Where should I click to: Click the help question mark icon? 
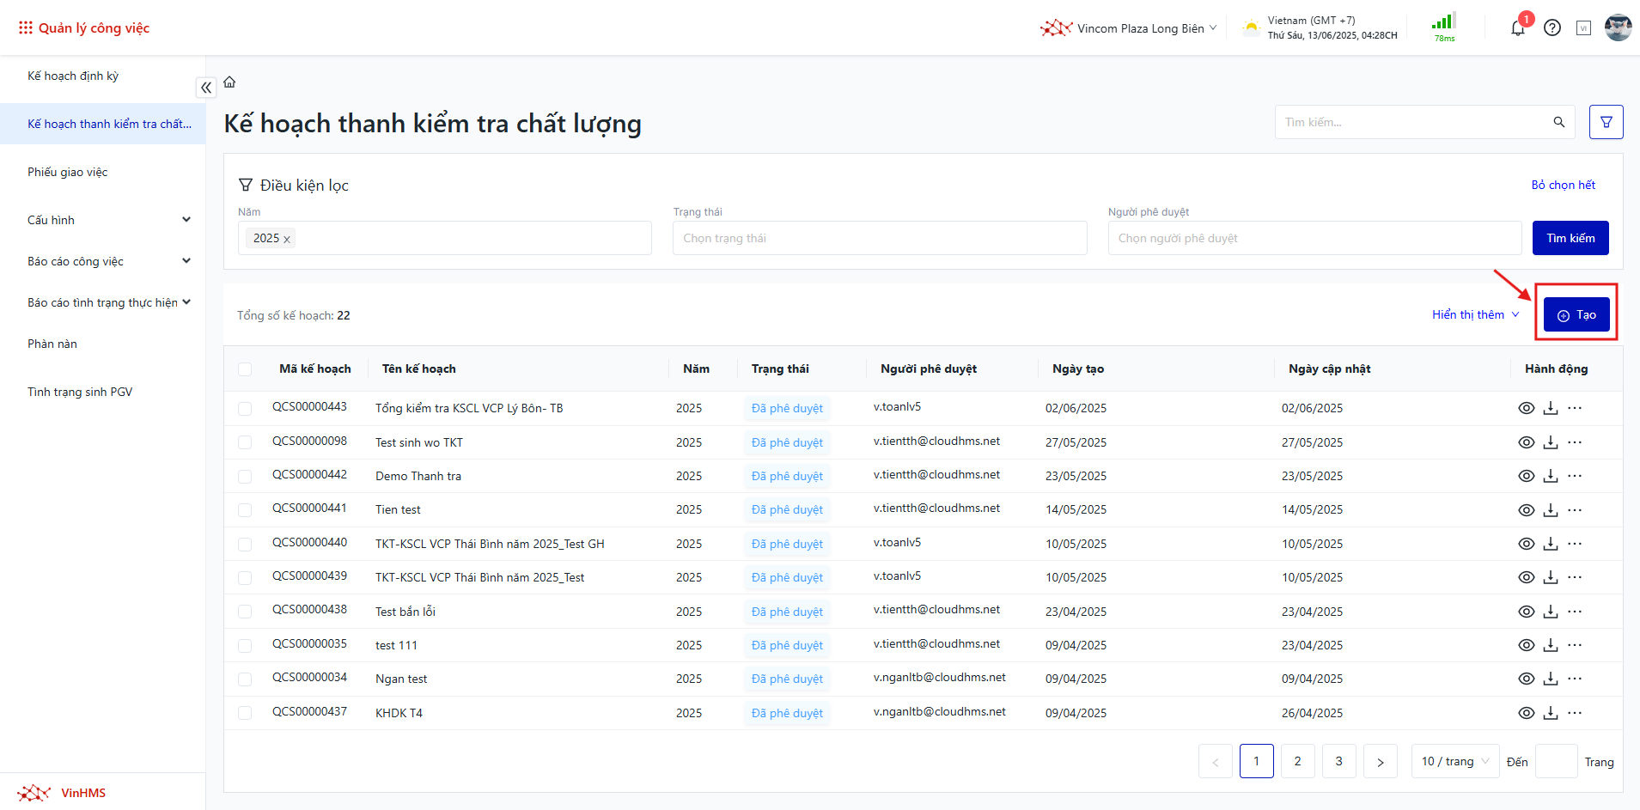point(1552,28)
